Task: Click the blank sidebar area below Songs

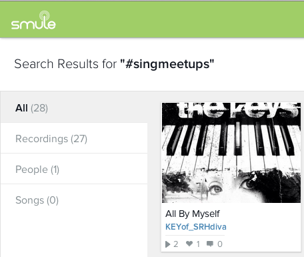Action: point(74,236)
